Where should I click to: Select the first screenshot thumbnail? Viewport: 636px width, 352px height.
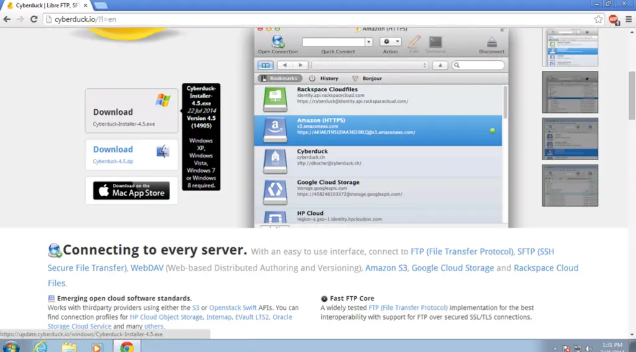pyautogui.click(x=570, y=47)
